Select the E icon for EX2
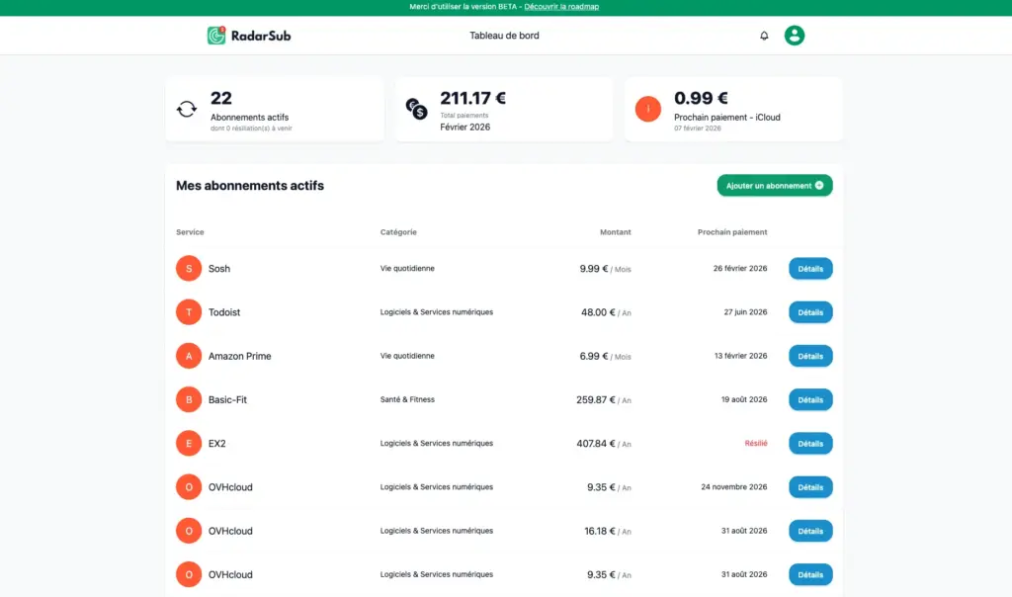This screenshot has width=1012, height=597. point(188,443)
